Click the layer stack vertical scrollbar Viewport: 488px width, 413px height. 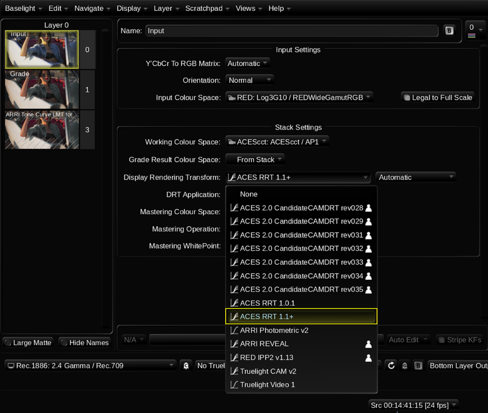tap(105, 178)
